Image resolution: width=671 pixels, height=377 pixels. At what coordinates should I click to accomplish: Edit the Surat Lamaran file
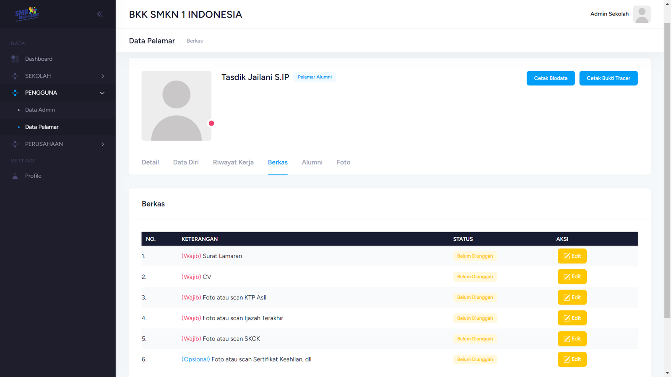coord(572,256)
